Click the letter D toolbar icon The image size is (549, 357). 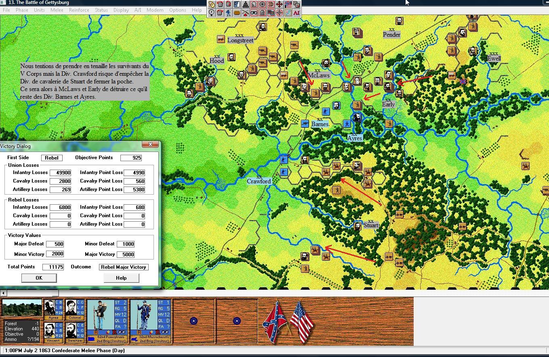271,4
